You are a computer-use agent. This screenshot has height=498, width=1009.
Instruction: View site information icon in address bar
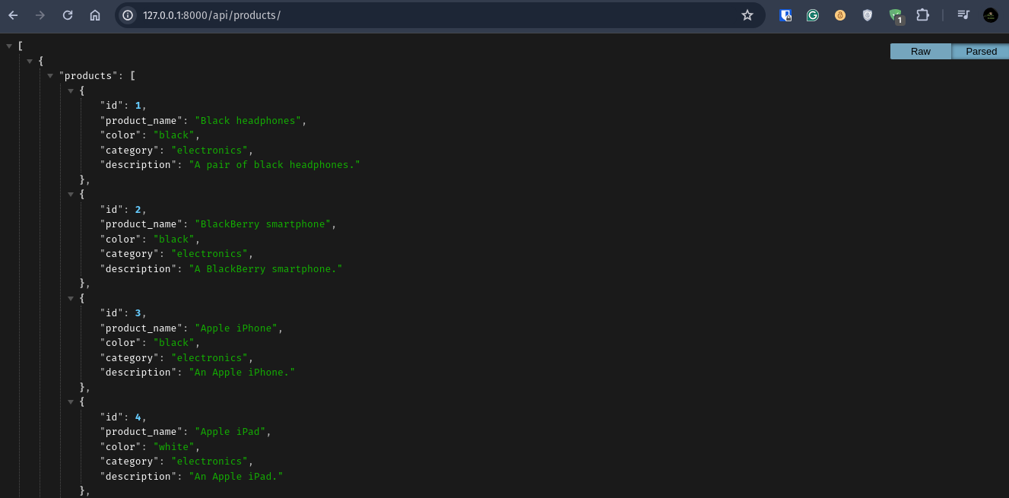point(128,15)
